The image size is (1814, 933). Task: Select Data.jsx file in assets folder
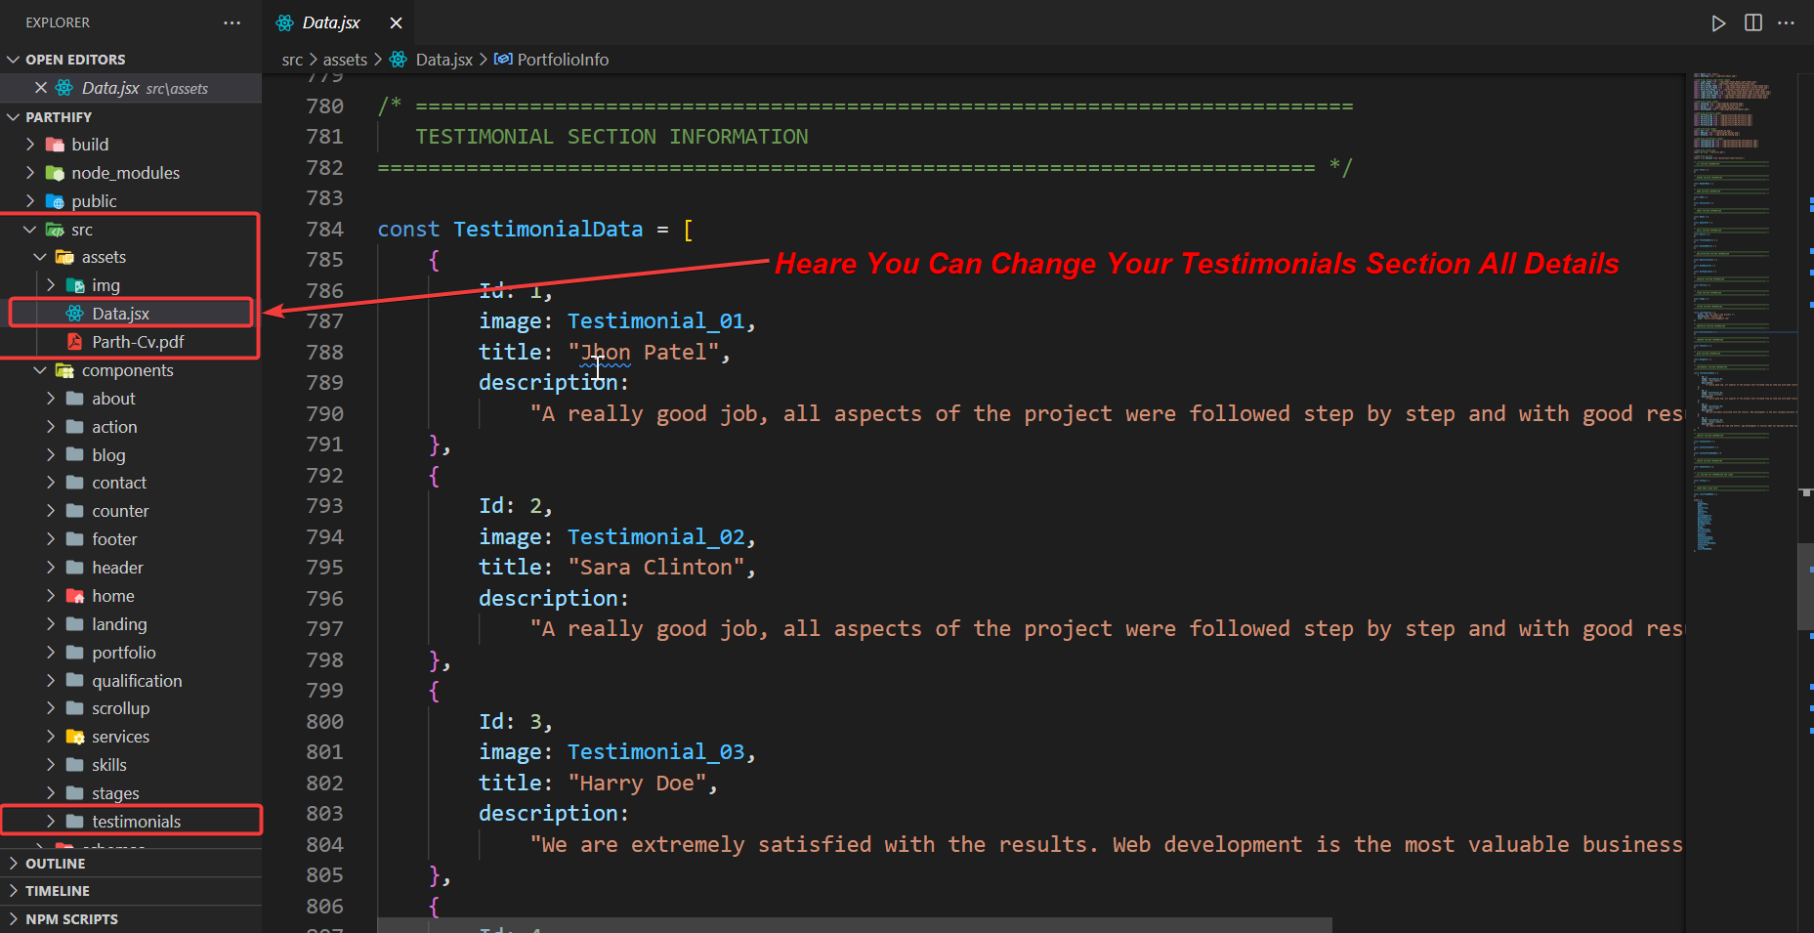(120, 314)
